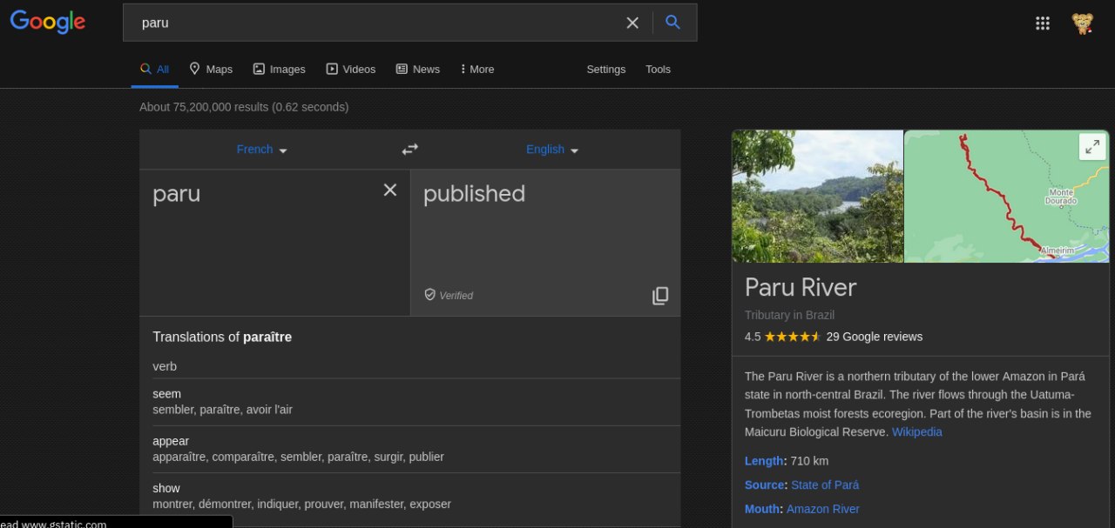Clear the search box text
The width and height of the screenshot is (1115, 528).
(x=632, y=23)
